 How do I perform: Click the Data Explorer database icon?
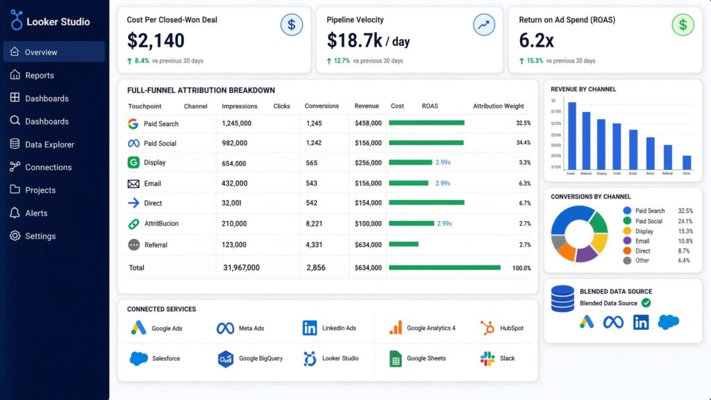click(x=15, y=144)
